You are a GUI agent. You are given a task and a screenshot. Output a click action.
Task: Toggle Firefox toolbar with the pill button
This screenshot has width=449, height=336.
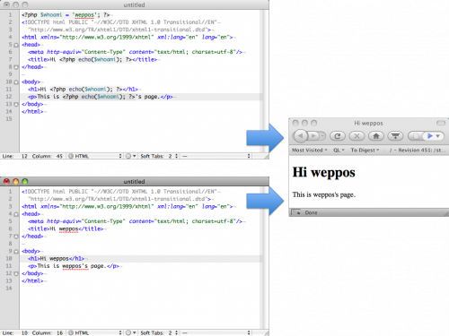(x=441, y=123)
